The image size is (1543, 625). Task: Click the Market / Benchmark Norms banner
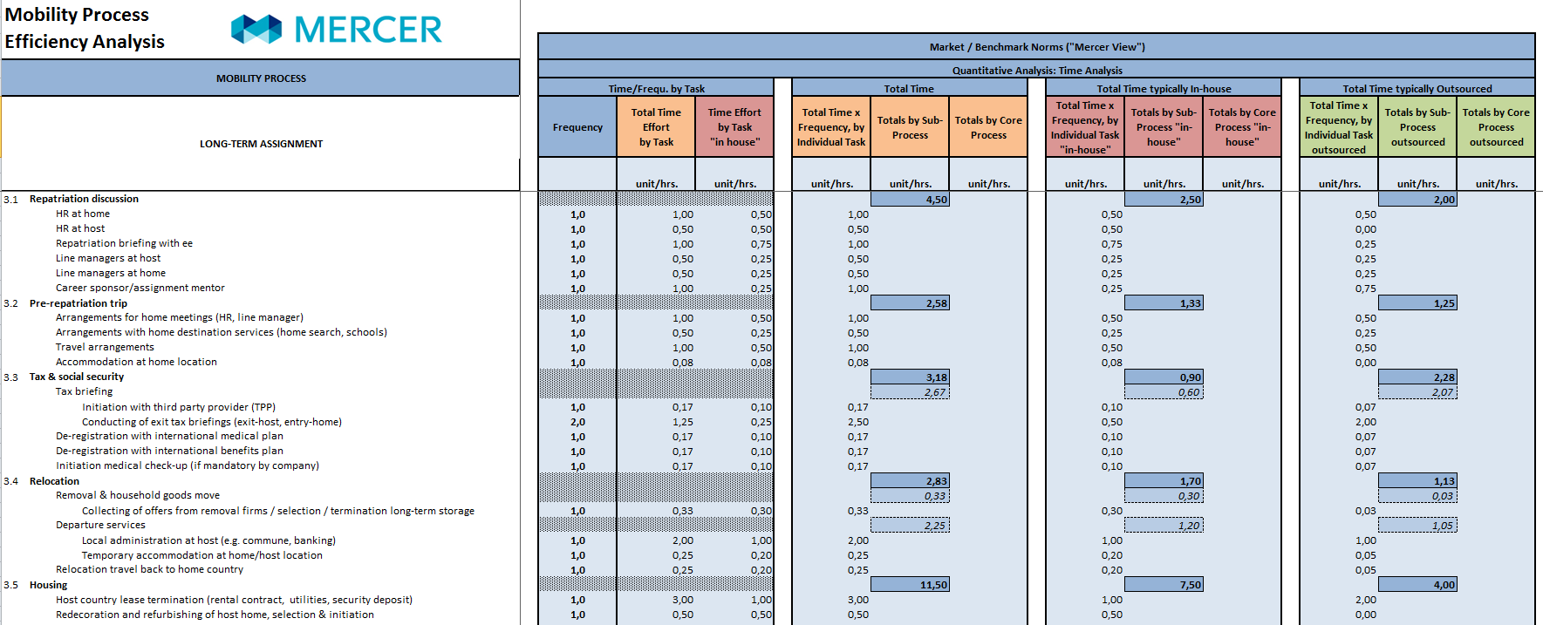(x=1036, y=47)
